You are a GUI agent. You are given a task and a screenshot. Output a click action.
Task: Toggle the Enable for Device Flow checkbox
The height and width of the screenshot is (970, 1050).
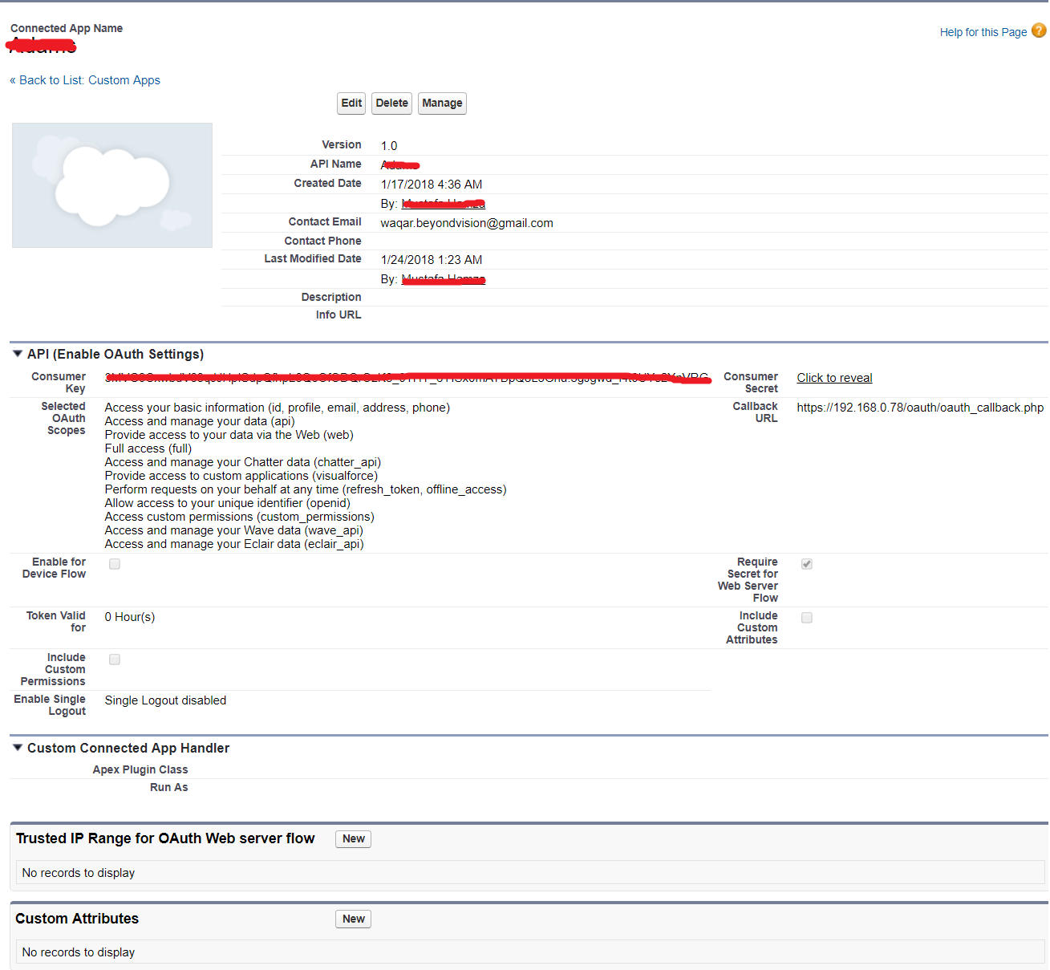(115, 564)
